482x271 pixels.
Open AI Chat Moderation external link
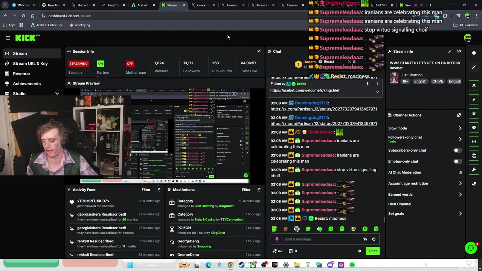460,172
